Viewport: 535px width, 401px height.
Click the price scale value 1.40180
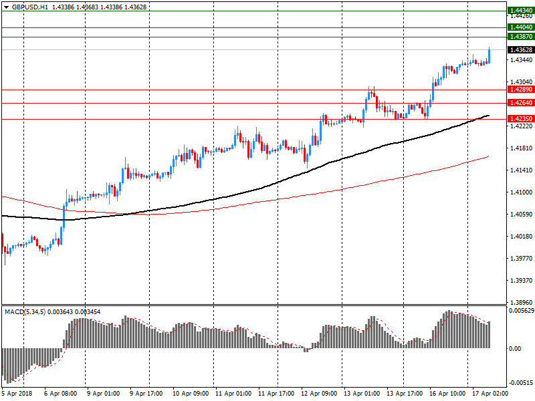coord(521,237)
